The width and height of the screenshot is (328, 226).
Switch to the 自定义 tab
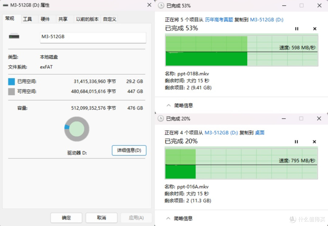pos(109,19)
